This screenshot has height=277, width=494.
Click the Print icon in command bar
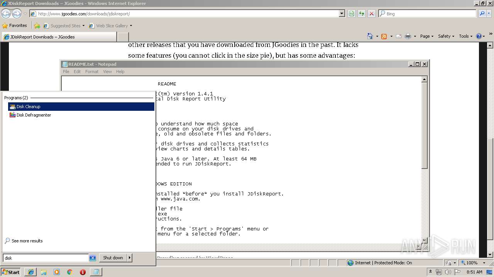coord(408,36)
